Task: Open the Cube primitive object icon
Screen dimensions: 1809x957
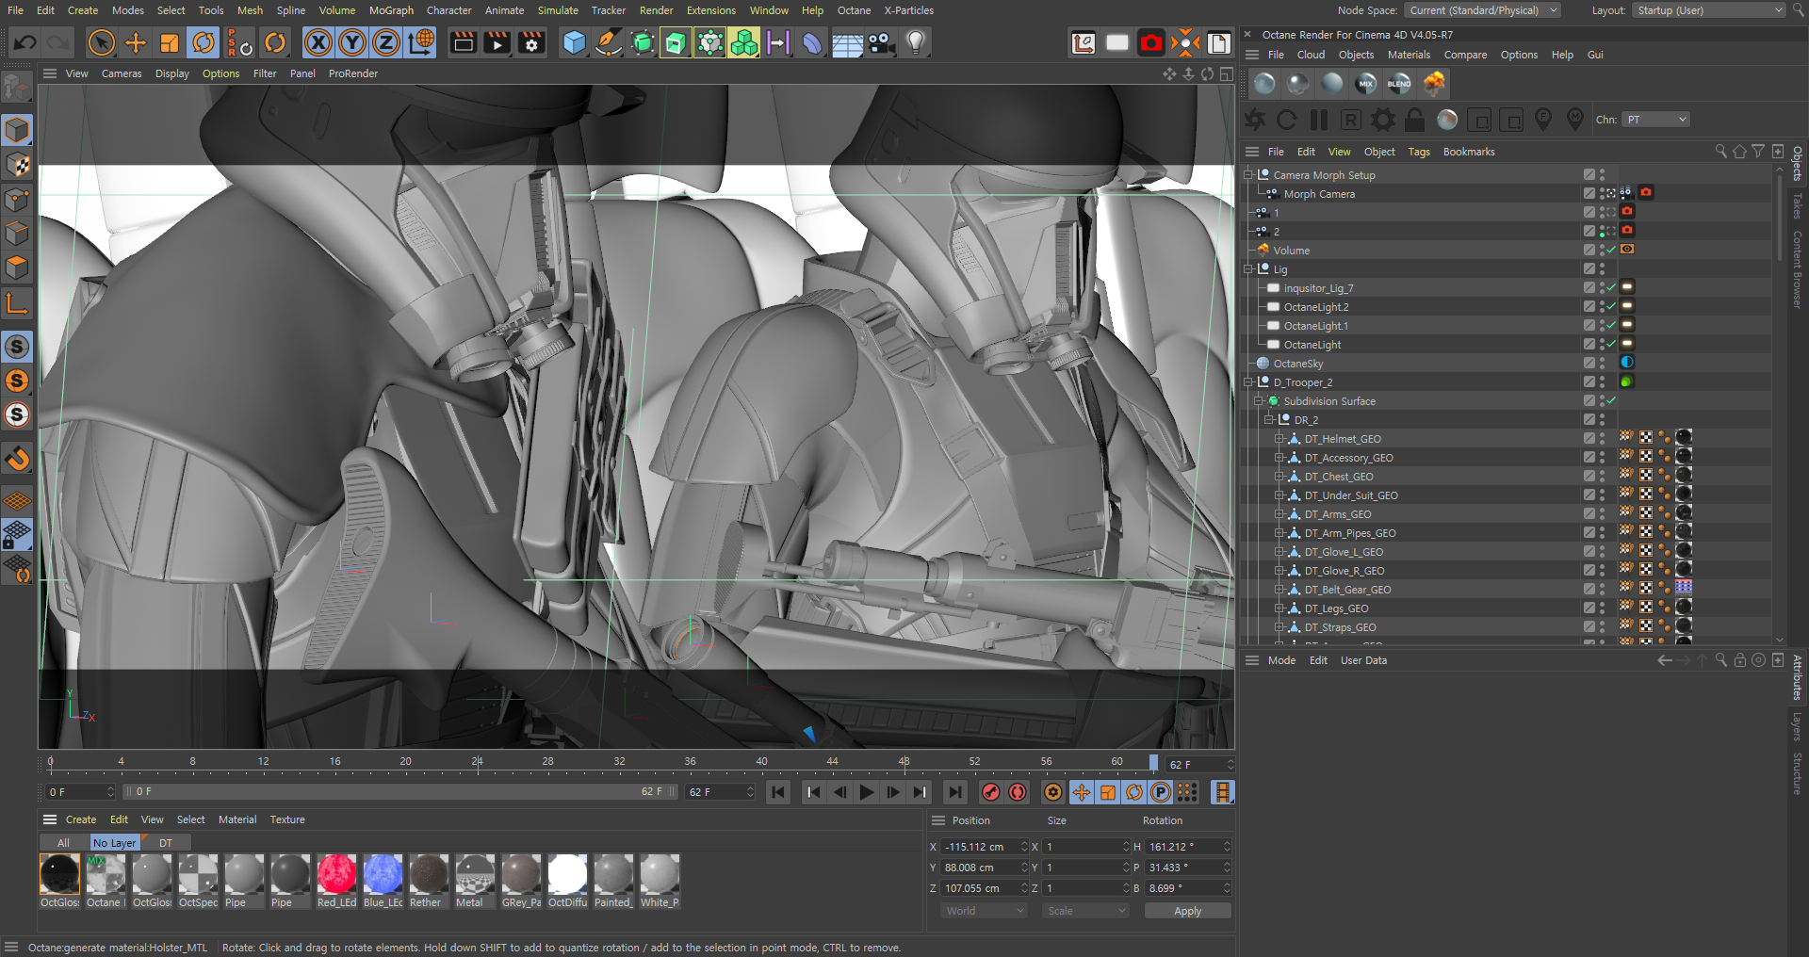Action: tap(574, 42)
